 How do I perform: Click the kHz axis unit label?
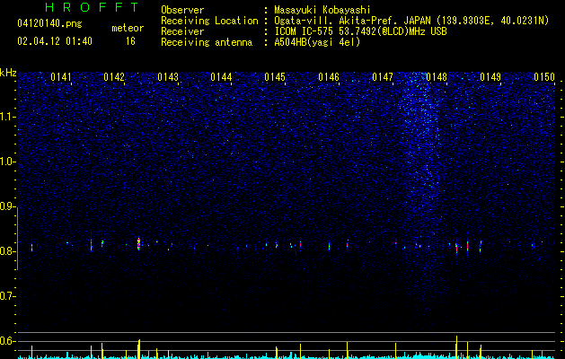[x=8, y=73]
